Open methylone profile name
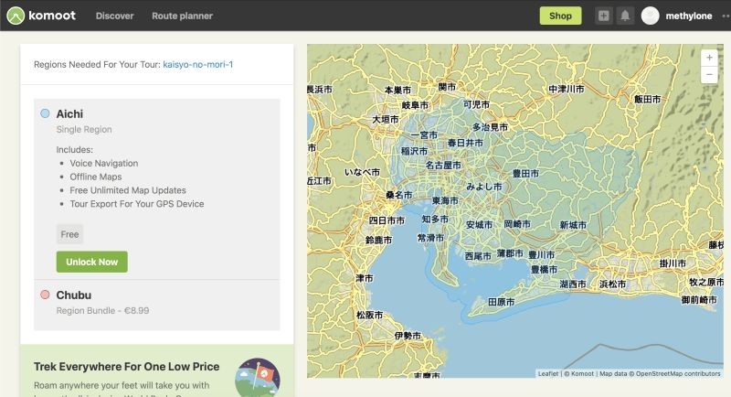 pyautogui.click(x=689, y=16)
